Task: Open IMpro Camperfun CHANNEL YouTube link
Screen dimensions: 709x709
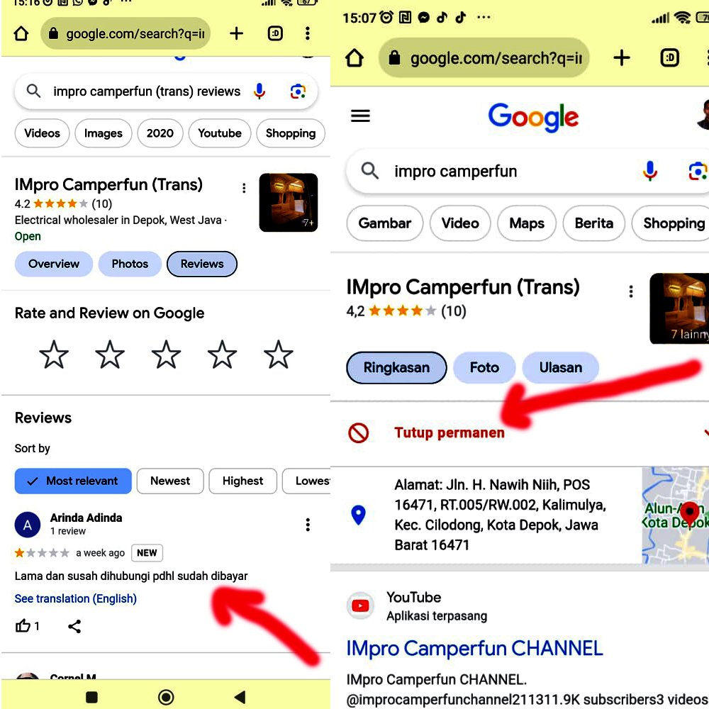Action: click(474, 648)
